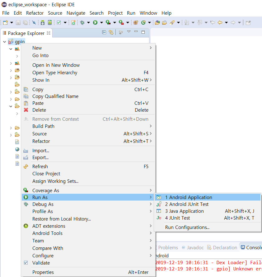262x277 pixels.
Task: Click the Open Type toolbar icon
Action: [x=157, y=22]
